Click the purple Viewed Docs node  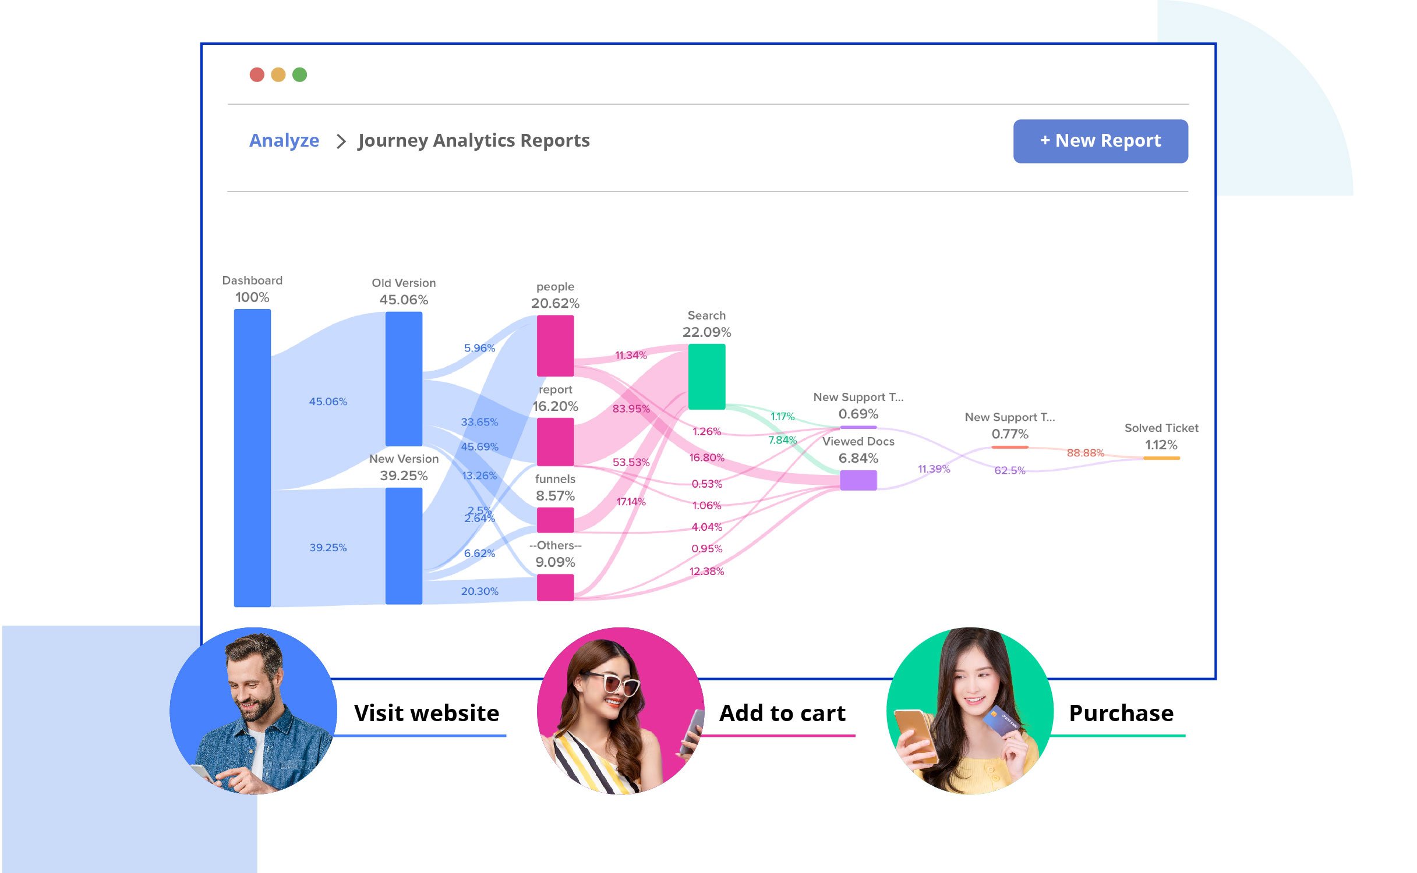point(857,480)
